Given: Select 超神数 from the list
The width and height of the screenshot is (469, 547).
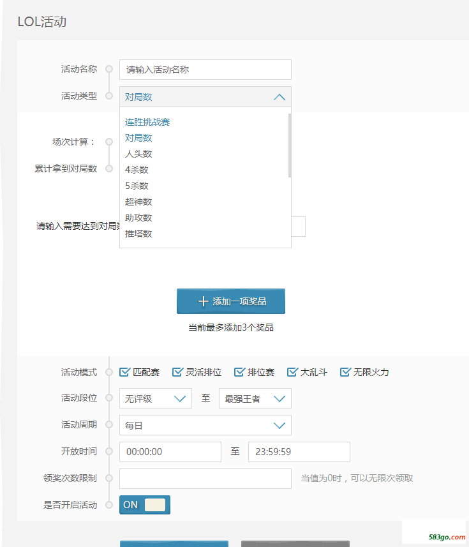Looking at the screenshot, I should pos(138,202).
